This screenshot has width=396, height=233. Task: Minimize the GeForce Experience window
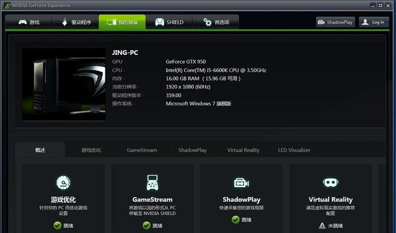coord(373,6)
